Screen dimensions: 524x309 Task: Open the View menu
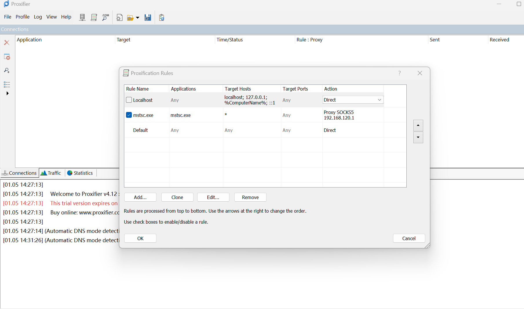click(x=52, y=17)
